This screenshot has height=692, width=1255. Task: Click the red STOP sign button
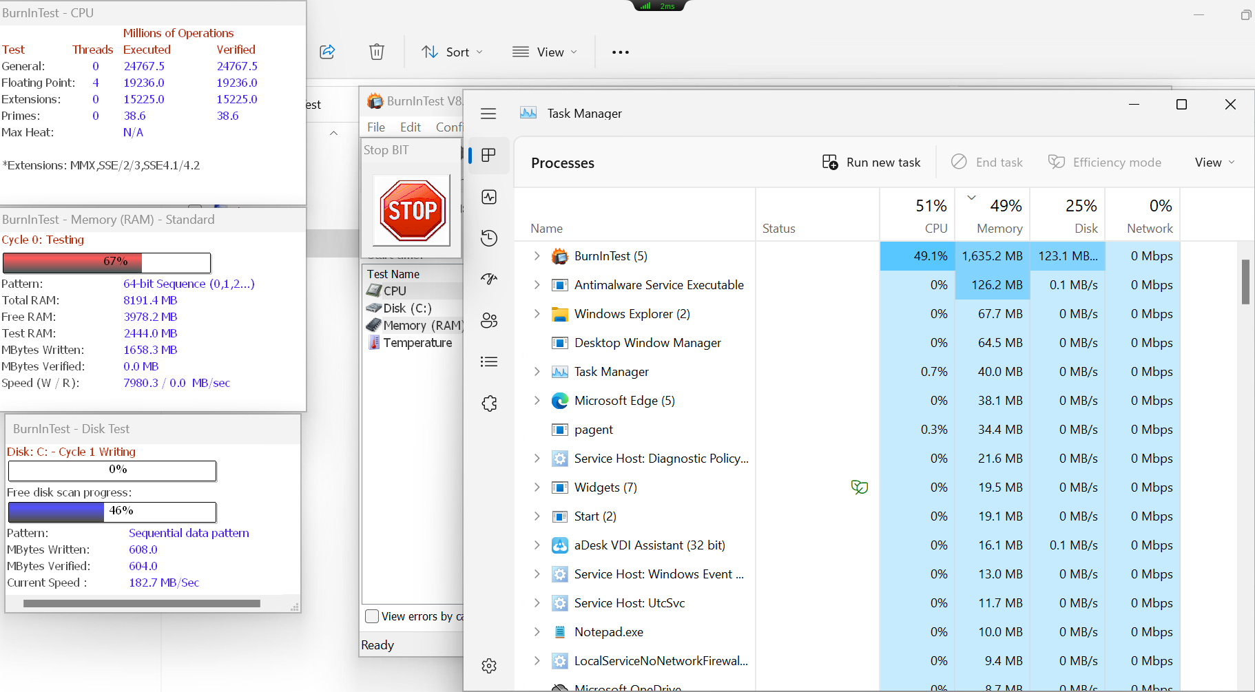[x=412, y=210]
